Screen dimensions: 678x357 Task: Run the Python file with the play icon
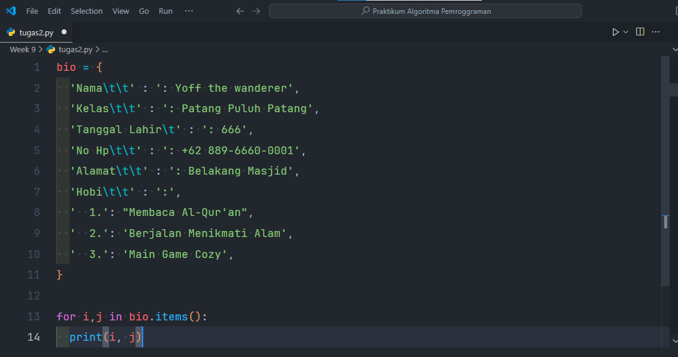[x=614, y=31]
